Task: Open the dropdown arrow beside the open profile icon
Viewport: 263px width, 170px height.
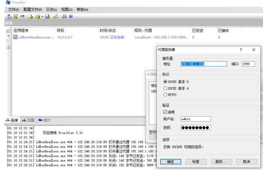Action: point(42,17)
